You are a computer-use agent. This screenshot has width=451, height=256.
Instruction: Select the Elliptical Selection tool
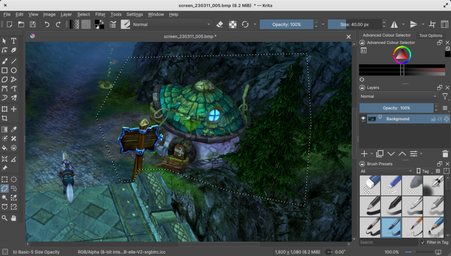coord(14,179)
